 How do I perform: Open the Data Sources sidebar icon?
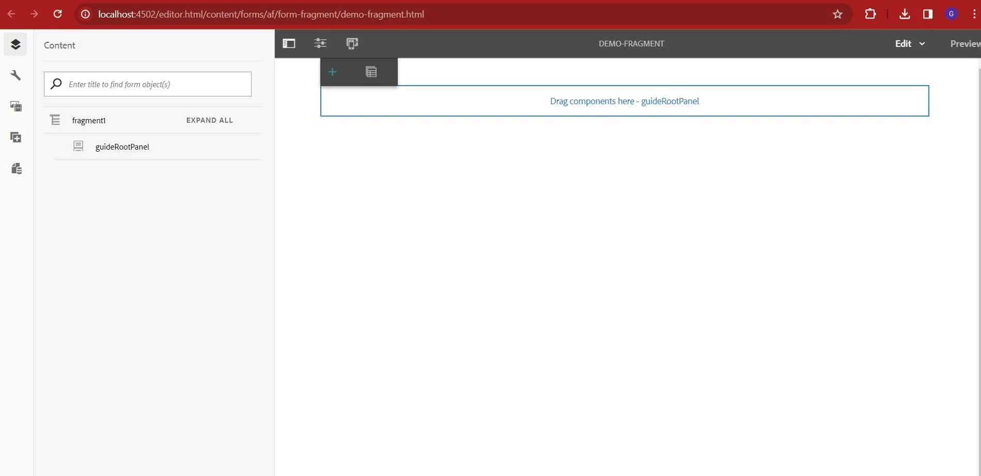click(15, 168)
